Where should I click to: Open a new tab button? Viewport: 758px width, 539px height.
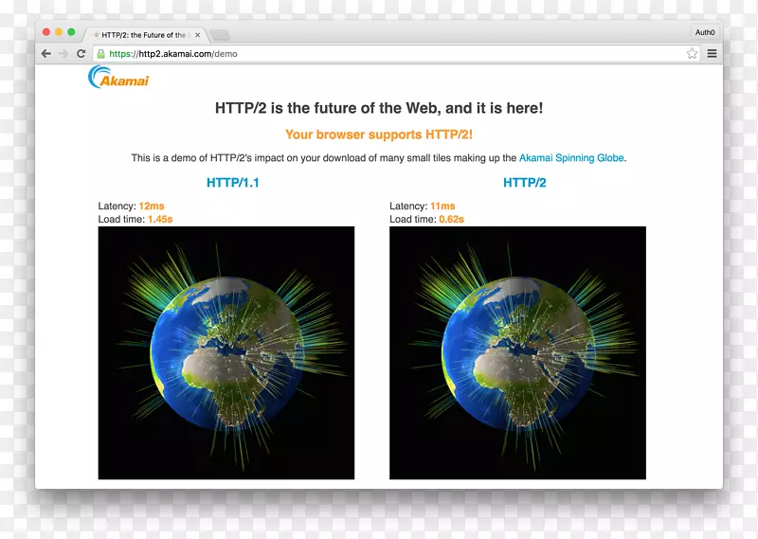click(220, 35)
